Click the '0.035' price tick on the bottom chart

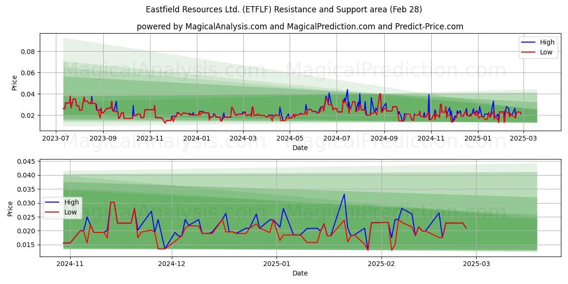click(27, 189)
